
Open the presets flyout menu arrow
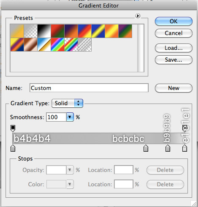point(138,16)
